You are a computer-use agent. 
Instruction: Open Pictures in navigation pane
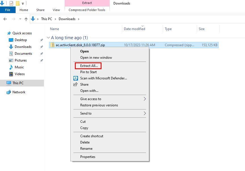click(21, 60)
